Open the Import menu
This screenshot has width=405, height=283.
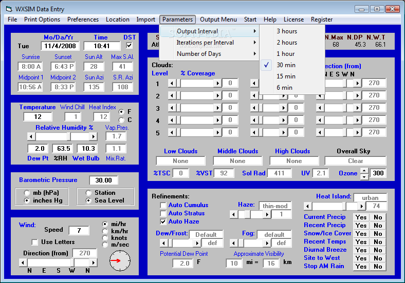145,19
